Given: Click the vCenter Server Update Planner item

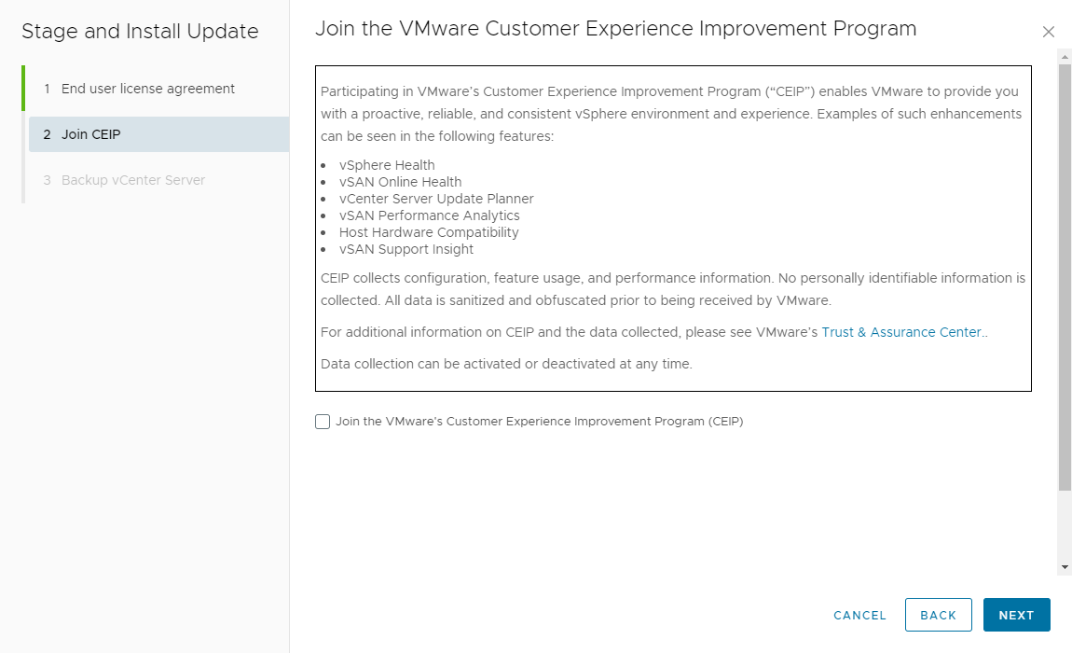Looking at the screenshot, I should 436,199.
